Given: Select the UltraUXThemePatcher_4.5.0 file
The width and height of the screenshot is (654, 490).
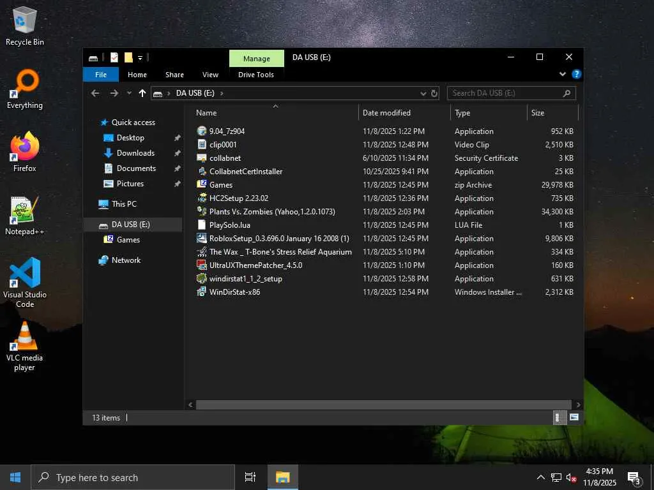Looking at the screenshot, I should [x=255, y=265].
